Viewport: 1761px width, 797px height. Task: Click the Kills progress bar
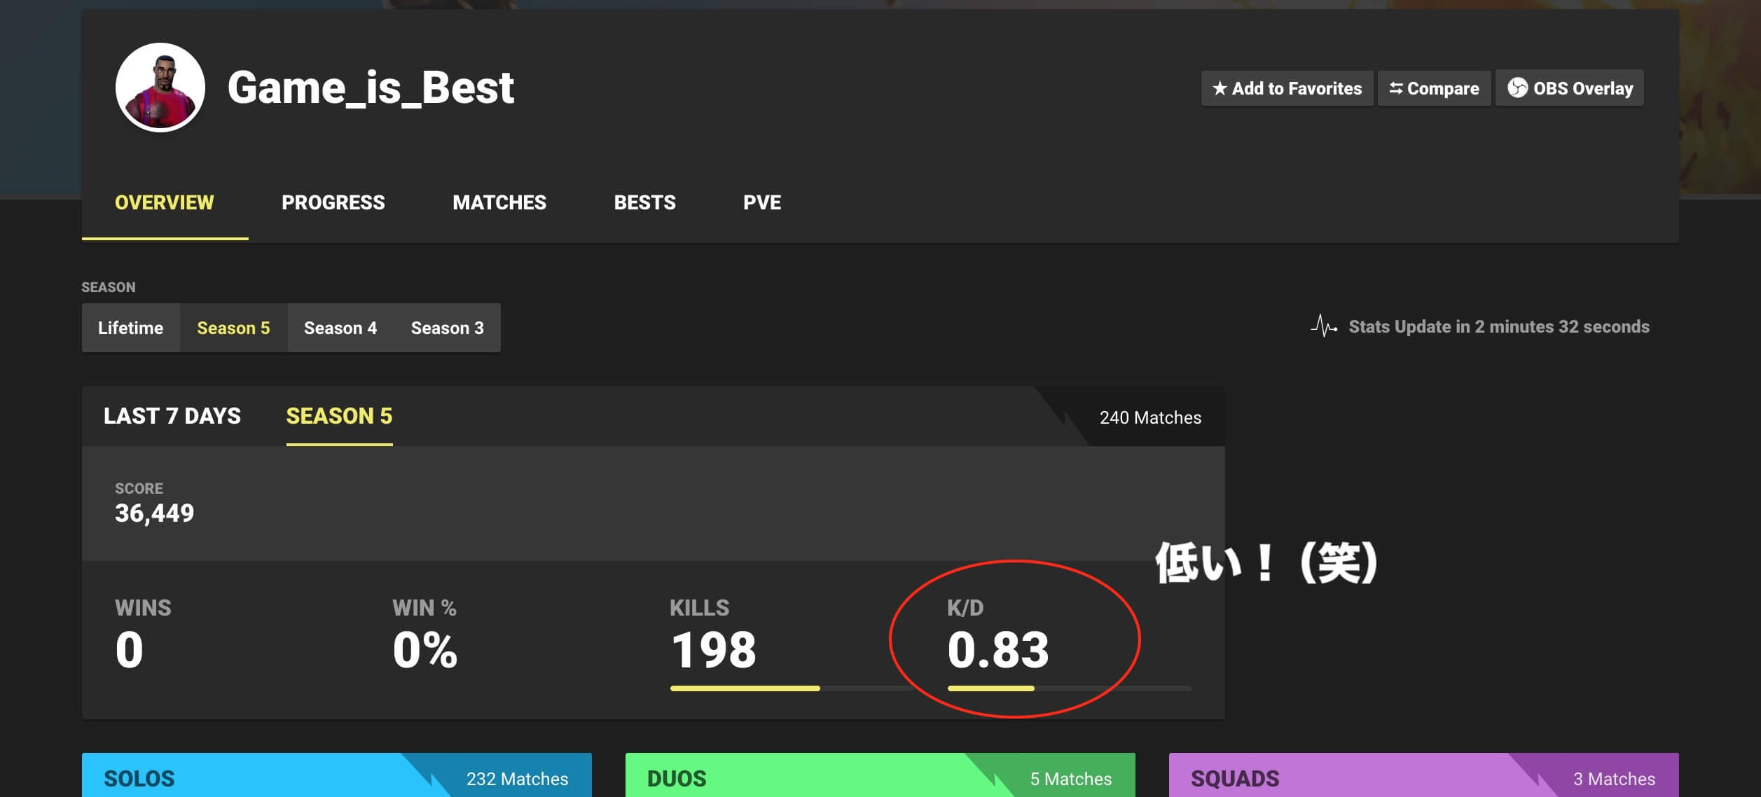point(745,688)
